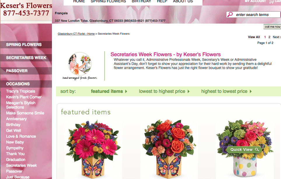
Task: Select Tracy's Tropicals in sidebar
Action: coord(21,91)
